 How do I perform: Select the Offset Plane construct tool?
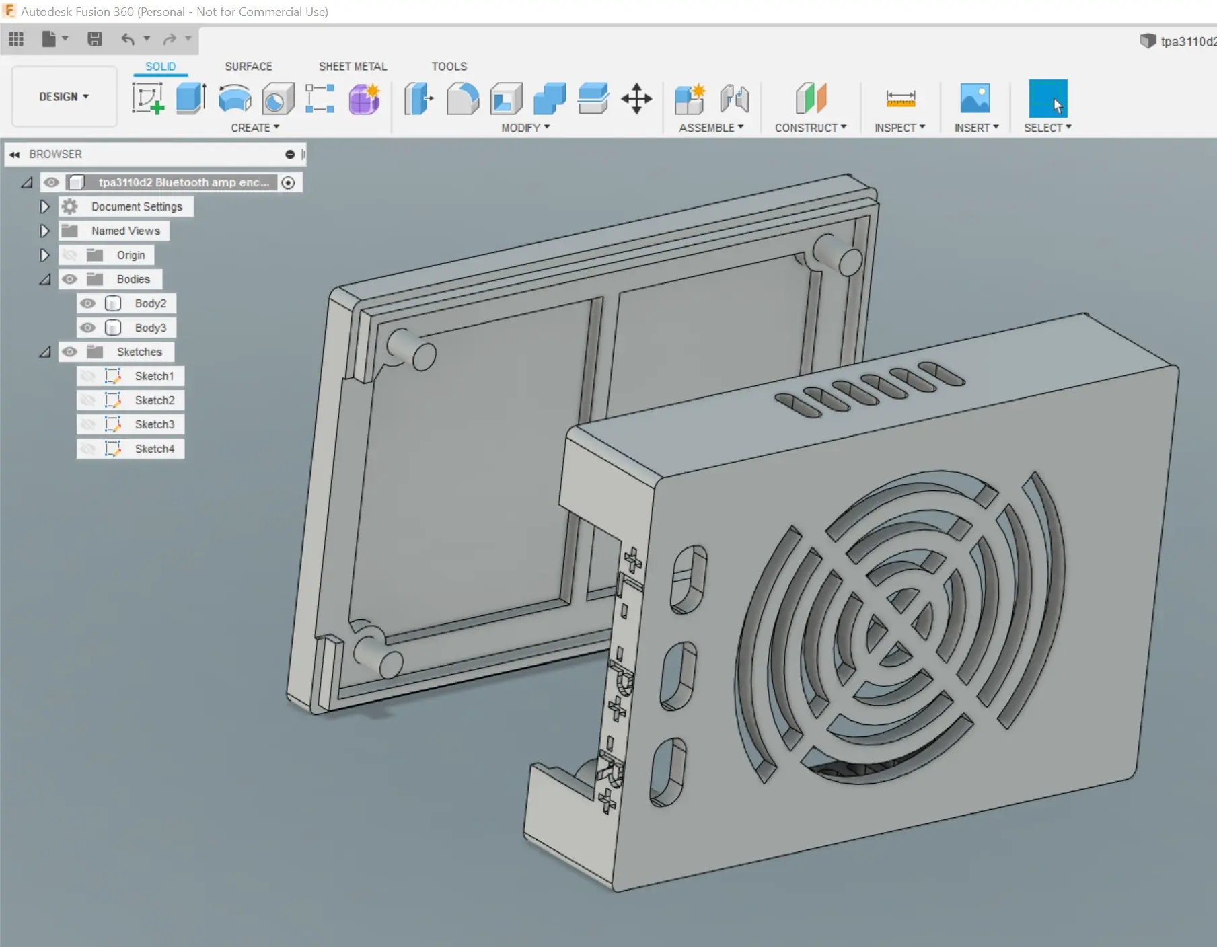[x=811, y=98]
